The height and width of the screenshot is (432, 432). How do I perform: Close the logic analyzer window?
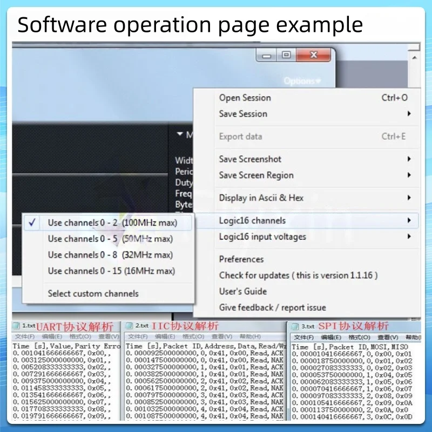click(314, 55)
